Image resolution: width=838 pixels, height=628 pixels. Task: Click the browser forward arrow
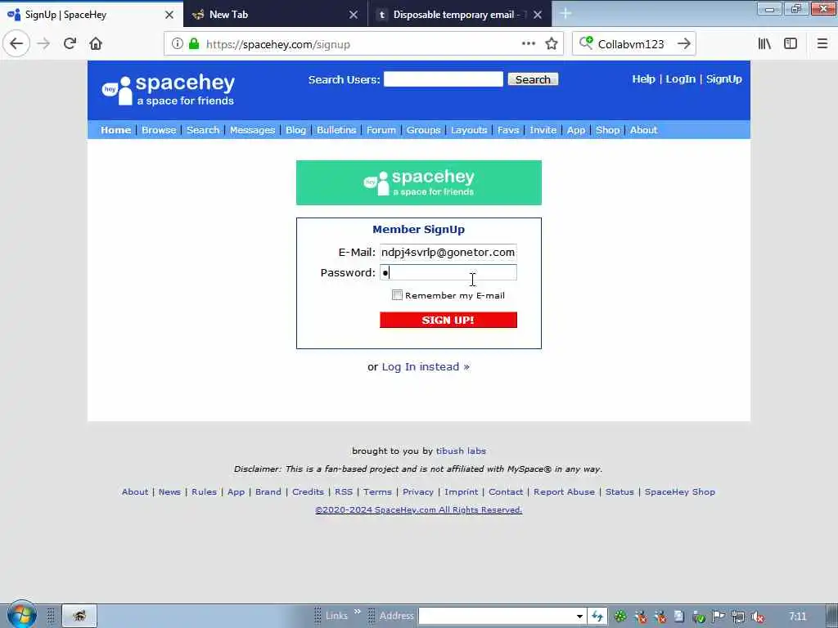[44, 44]
